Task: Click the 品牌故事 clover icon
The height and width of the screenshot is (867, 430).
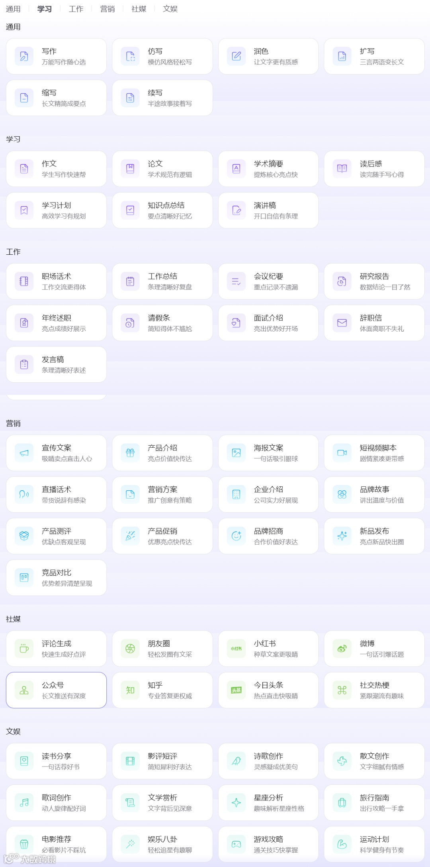Action: click(x=342, y=494)
